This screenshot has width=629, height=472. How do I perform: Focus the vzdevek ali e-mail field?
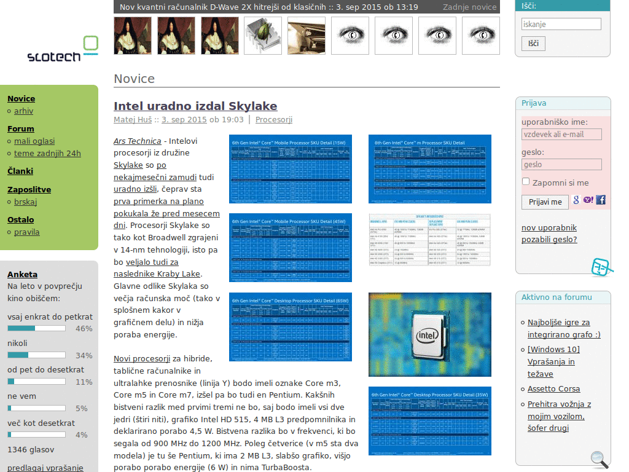561,135
